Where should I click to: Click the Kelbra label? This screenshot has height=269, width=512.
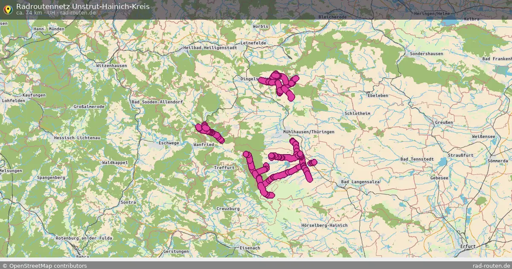[x=471, y=19]
